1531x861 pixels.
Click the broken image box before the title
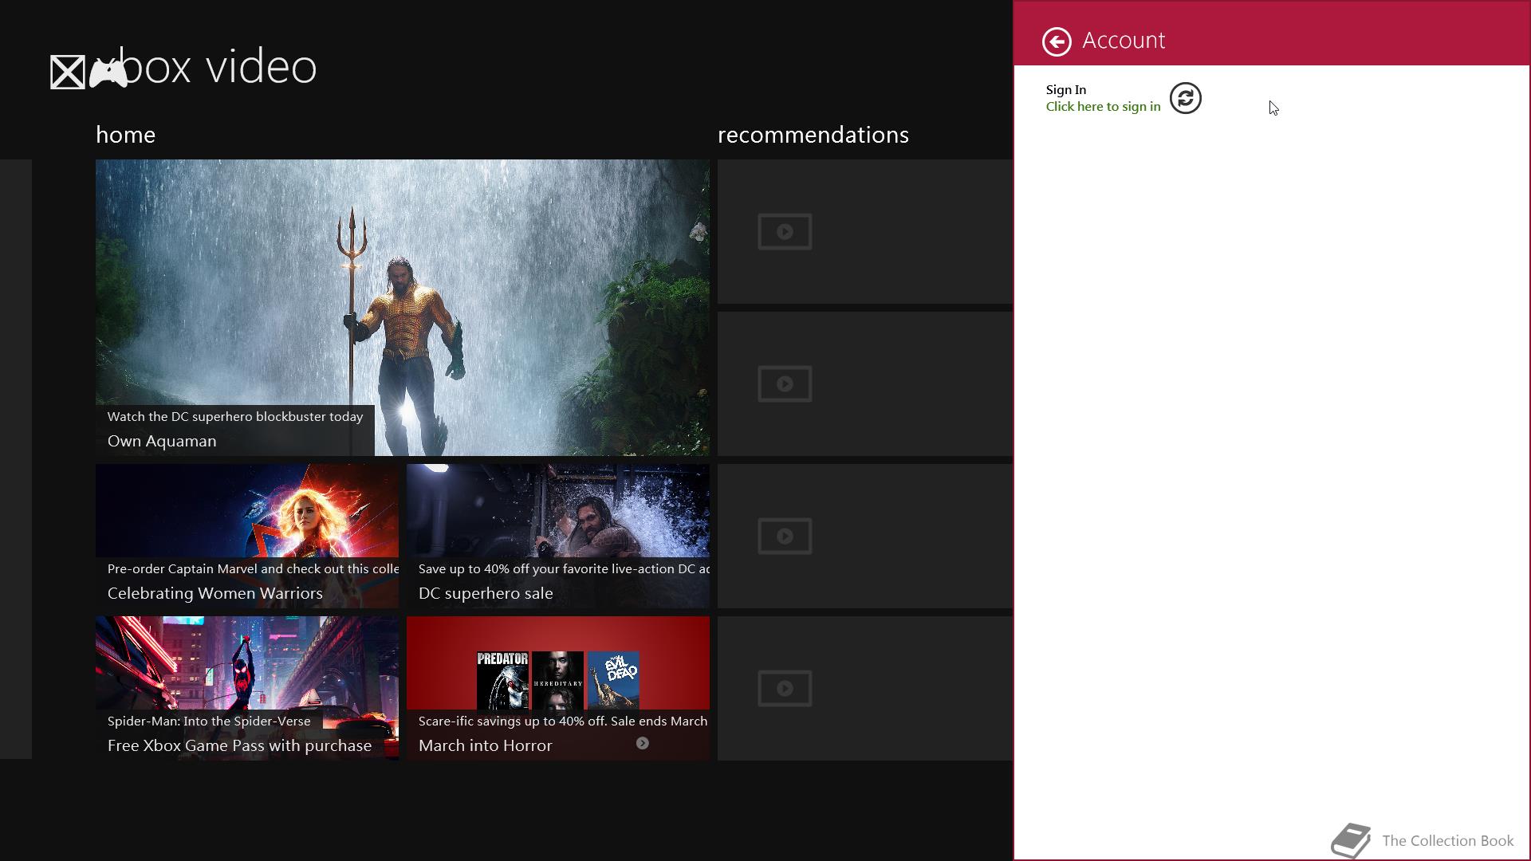[x=68, y=73]
